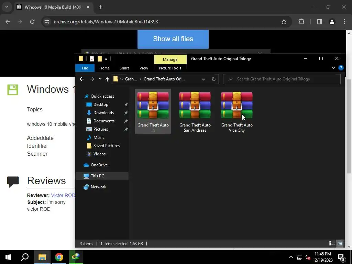Open Desktop in navigation pane
Image resolution: width=352 pixels, height=264 pixels.
[101, 104]
